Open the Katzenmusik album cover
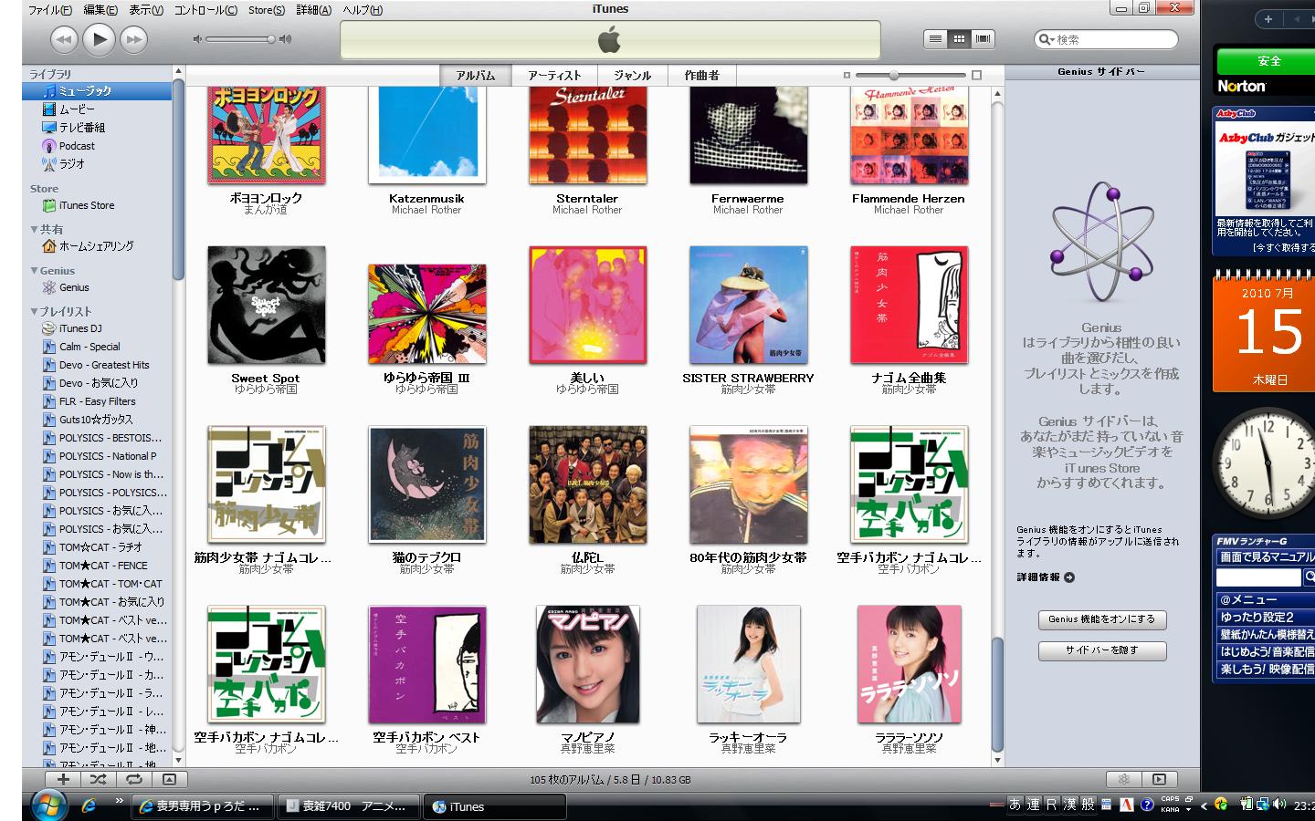The width and height of the screenshot is (1315, 821). coord(427,135)
